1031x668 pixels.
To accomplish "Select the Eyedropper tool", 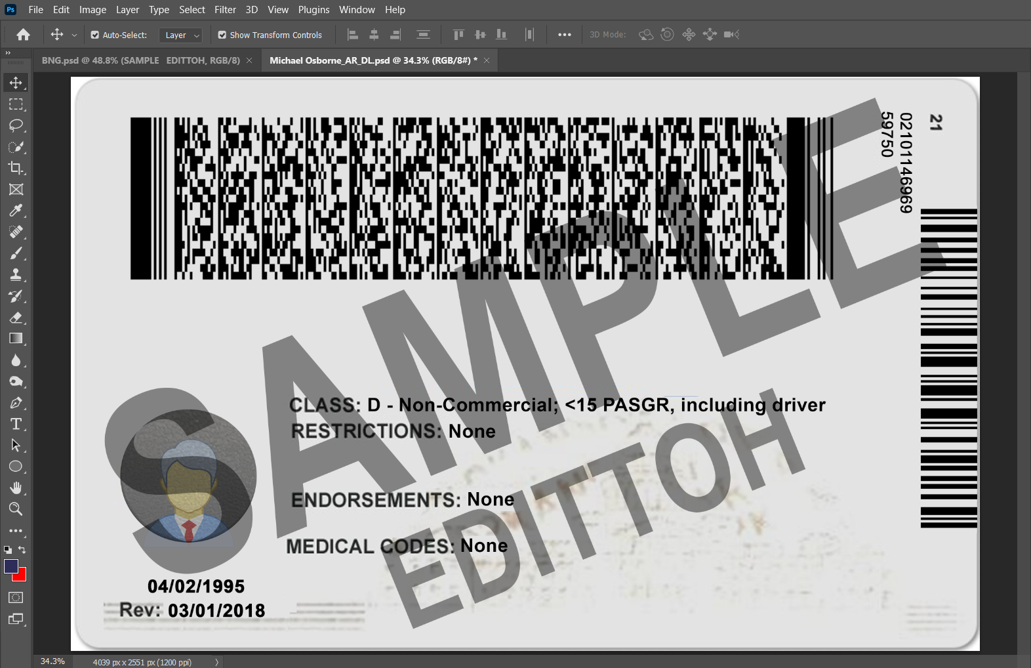I will 16,211.
